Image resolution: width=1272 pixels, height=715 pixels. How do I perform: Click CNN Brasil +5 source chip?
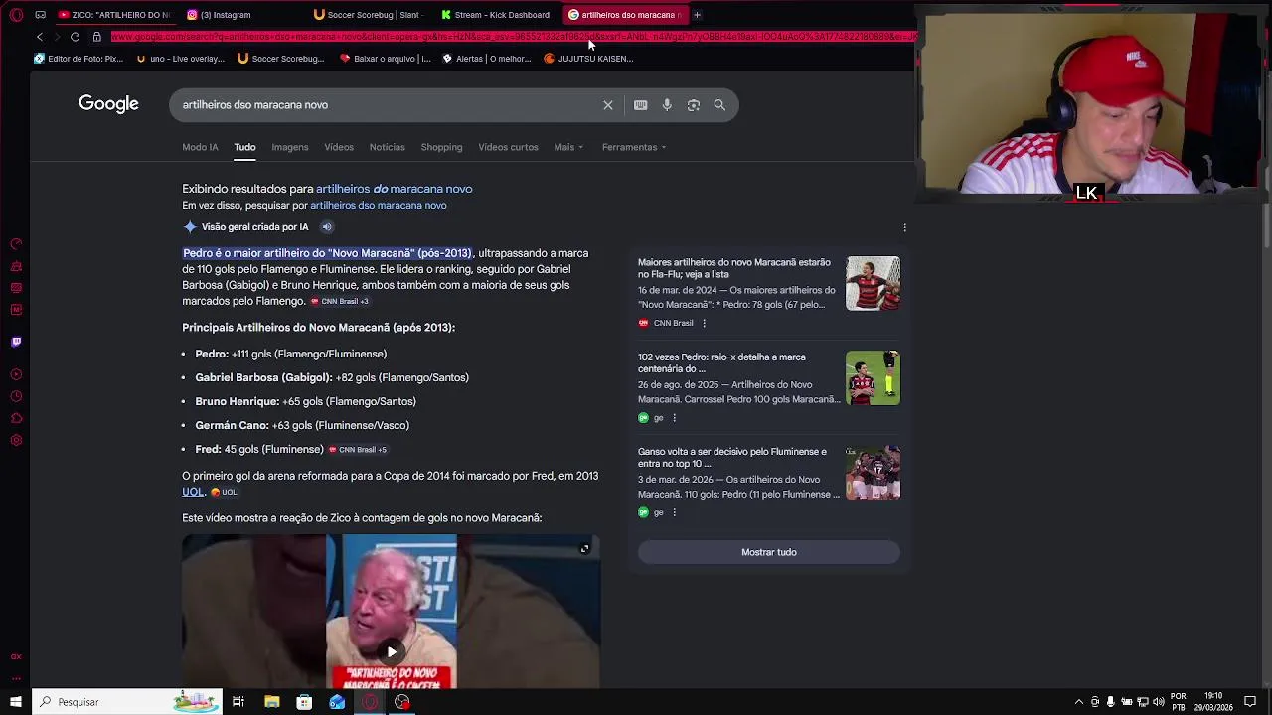coord(358,450)
